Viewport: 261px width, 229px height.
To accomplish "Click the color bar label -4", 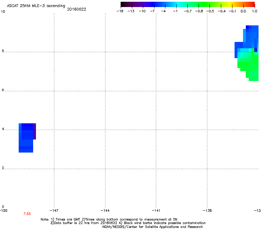I will (x=163, y=11).
